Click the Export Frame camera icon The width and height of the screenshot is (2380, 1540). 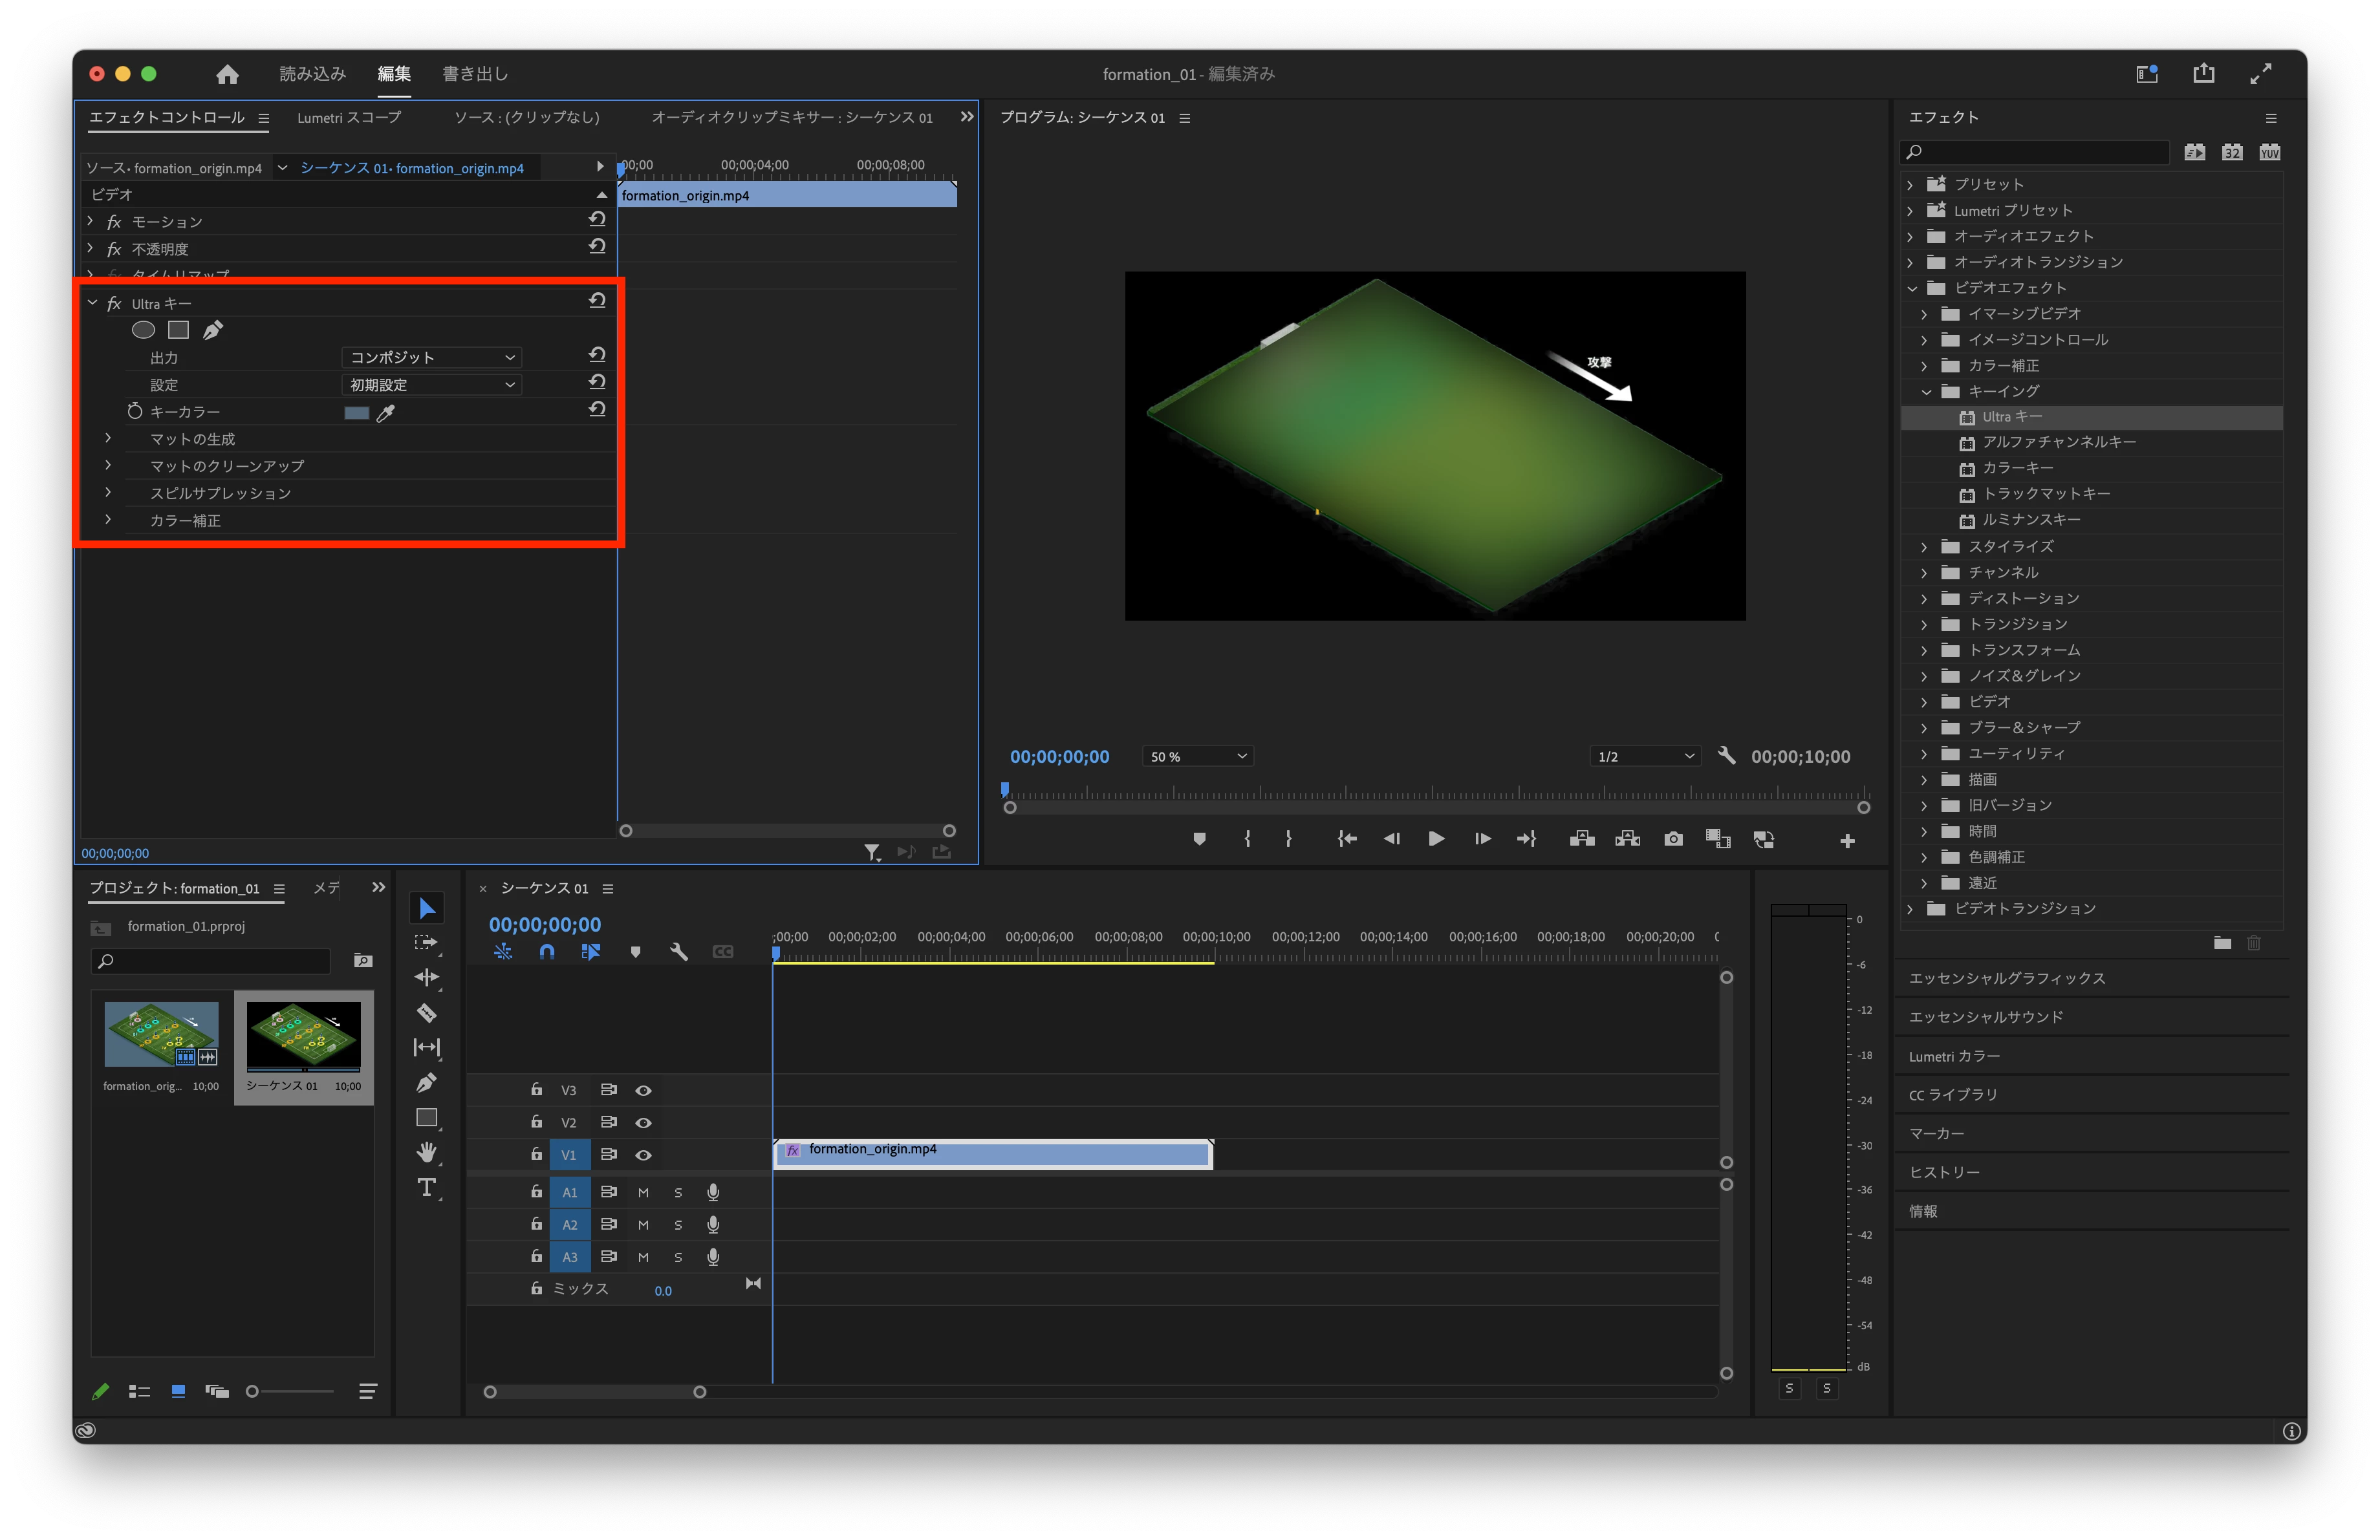click(x=1673, y=839)
